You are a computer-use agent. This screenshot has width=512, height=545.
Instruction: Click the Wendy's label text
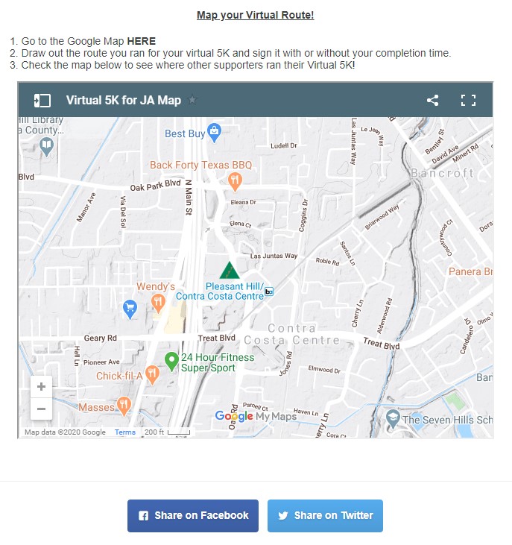click(x=156, y=286)
